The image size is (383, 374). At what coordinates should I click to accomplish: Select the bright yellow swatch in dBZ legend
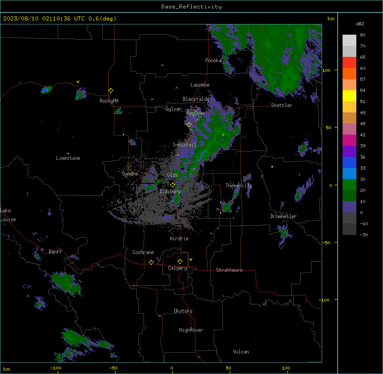coord(349,95)
